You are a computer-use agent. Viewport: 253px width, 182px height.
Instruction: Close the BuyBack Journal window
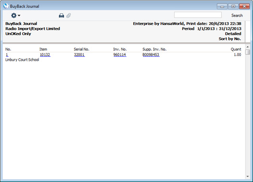(244, 6)
